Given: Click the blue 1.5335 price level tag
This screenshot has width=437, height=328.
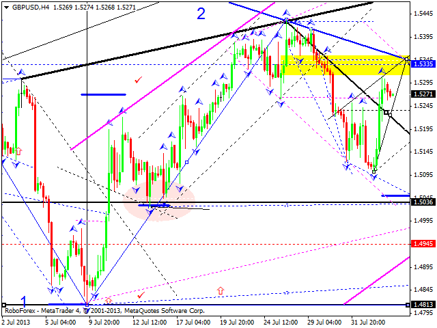Looking at the screenshot, I should point(423,64).
